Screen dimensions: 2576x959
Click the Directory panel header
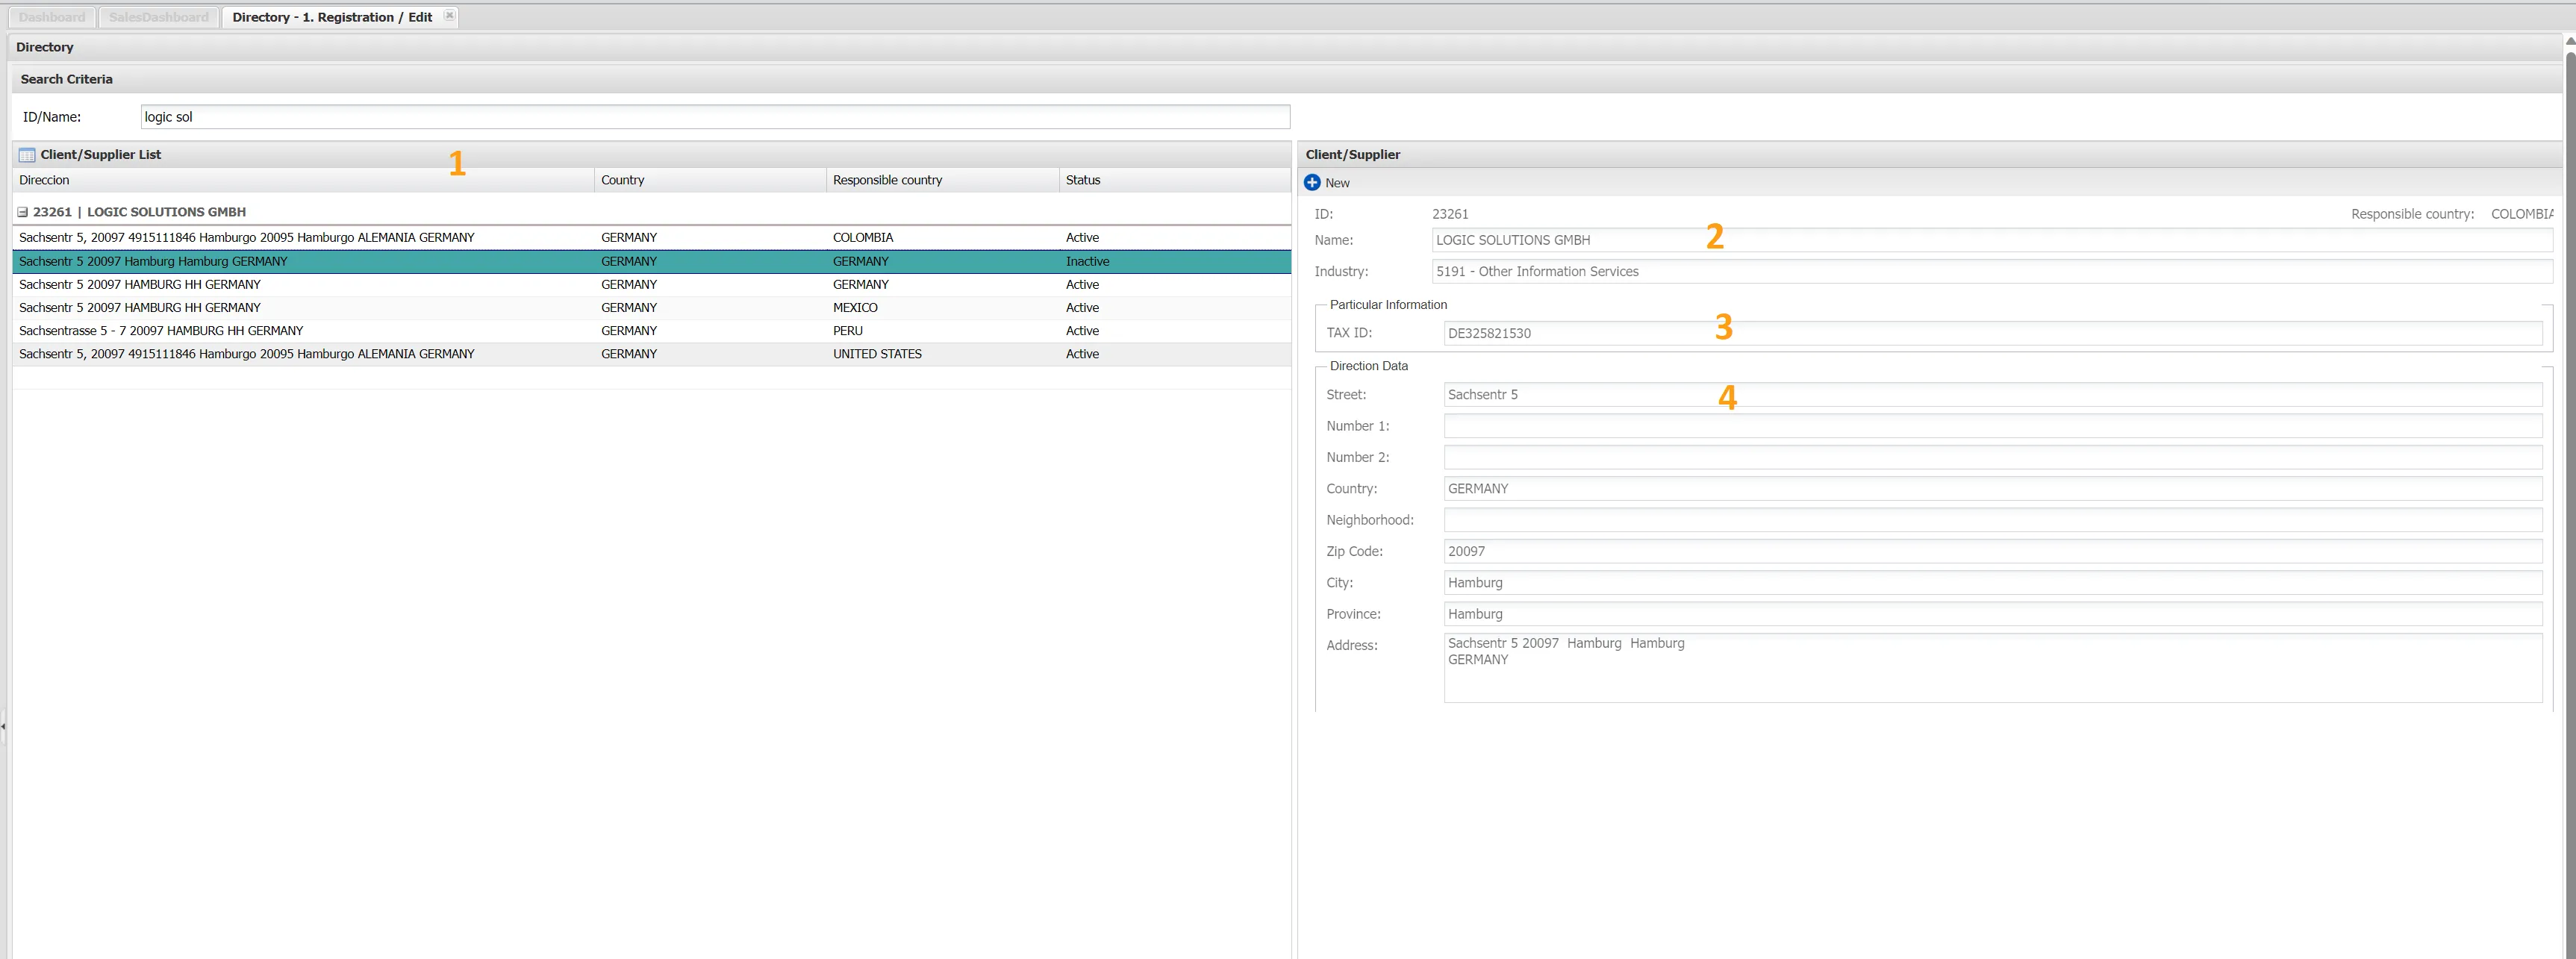pyautogui.click(x=1284, y=47)
